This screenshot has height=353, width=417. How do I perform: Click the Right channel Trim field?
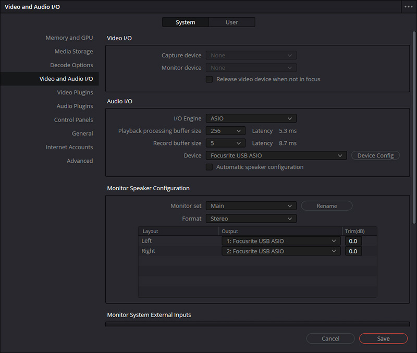353,251
